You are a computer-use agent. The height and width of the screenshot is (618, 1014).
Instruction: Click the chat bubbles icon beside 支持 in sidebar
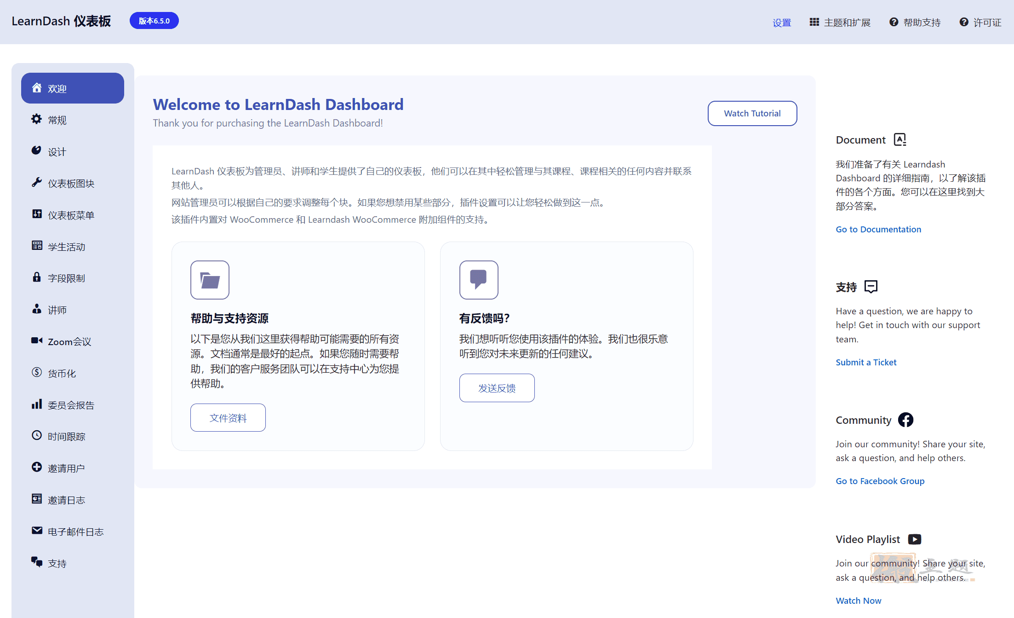pos(37,562)
